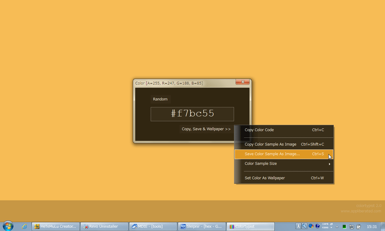Choose Save Color Sample As Image...
385x231 pixels.
tap(284, 154)
